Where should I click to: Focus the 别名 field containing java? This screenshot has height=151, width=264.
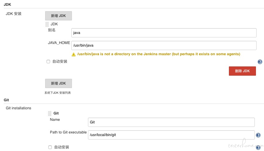coord(164,33)
